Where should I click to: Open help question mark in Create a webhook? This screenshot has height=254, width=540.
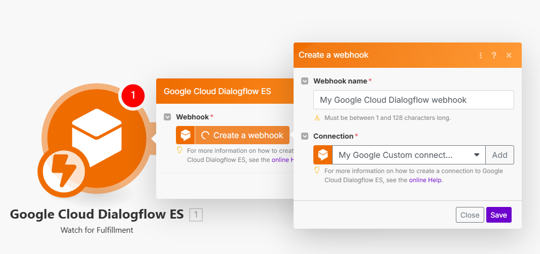click(494, 55)
